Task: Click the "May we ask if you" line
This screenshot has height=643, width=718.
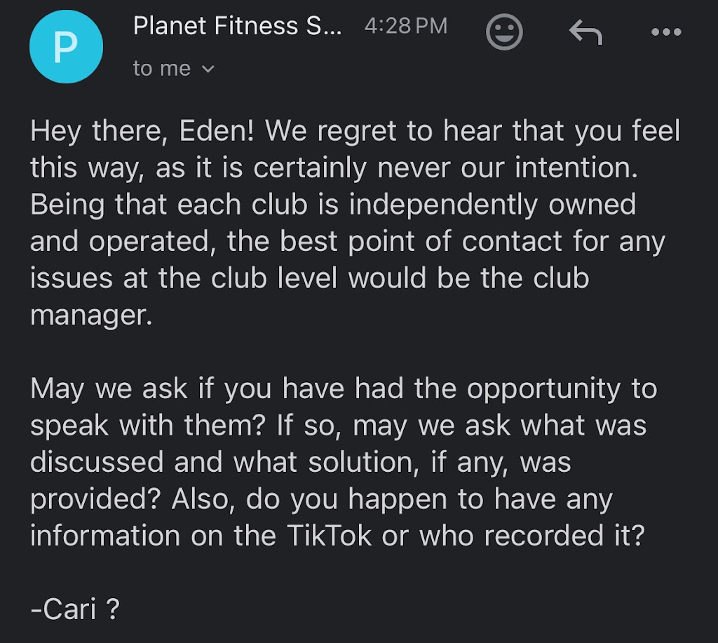Action: pyautogui.click(x=161, y=389)
